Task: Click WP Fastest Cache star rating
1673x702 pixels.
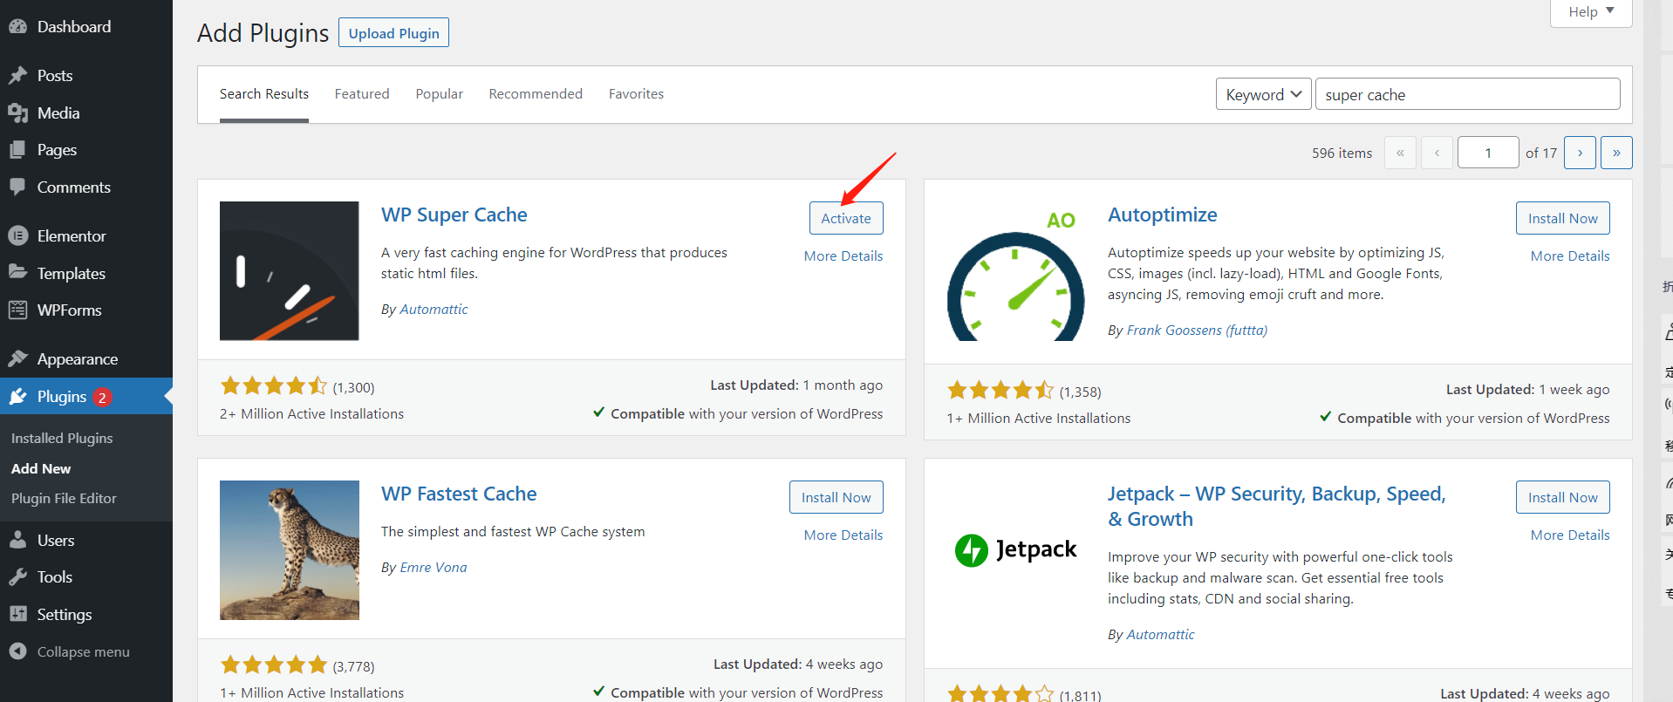Action: (x=274, y=665)
